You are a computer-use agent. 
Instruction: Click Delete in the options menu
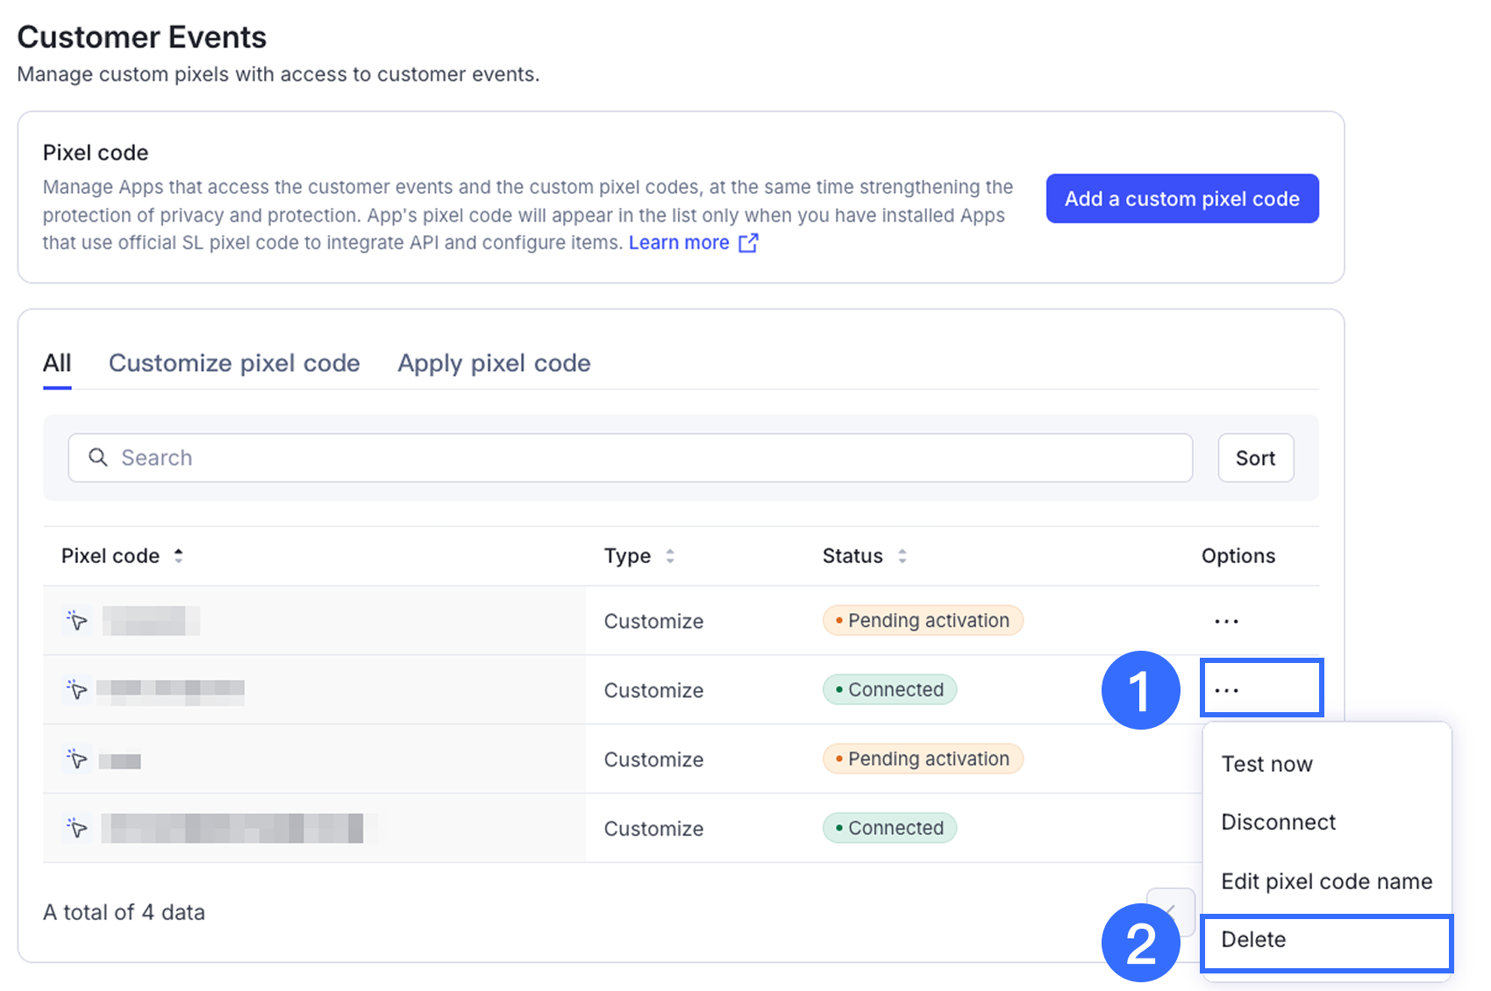pos(1253,939)
